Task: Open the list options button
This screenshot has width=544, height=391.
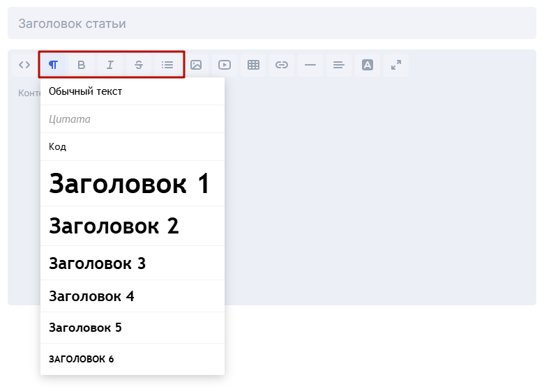Action: pos(167,65)
